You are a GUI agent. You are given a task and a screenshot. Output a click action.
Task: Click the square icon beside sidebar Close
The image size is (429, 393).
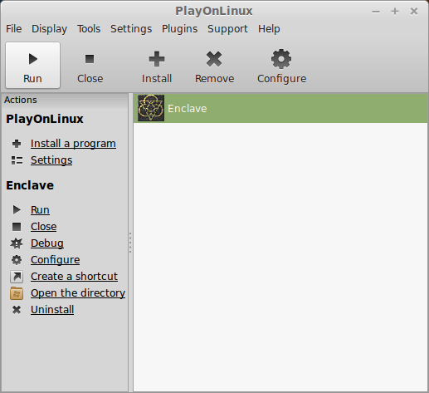coord(17,227)
